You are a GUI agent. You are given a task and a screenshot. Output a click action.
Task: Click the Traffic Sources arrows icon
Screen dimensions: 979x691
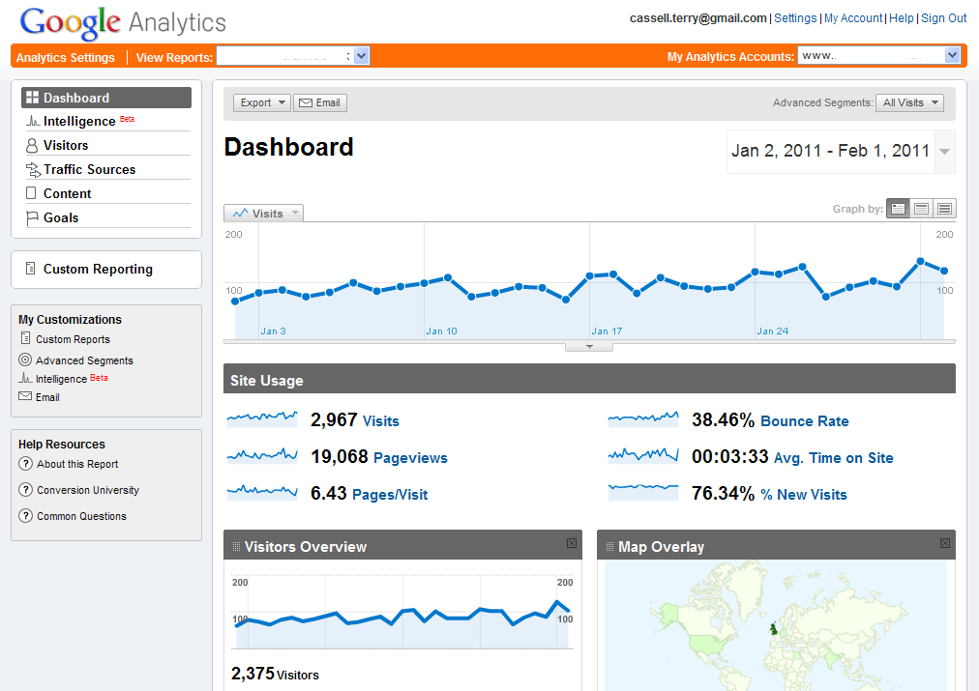[x=32, y=168]
